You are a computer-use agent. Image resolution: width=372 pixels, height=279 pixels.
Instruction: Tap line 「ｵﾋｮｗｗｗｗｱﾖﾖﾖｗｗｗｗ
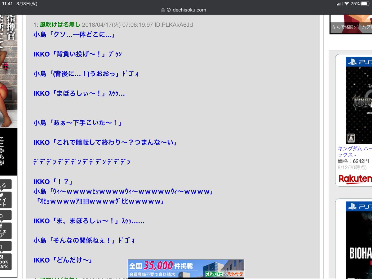pos(100,201)
